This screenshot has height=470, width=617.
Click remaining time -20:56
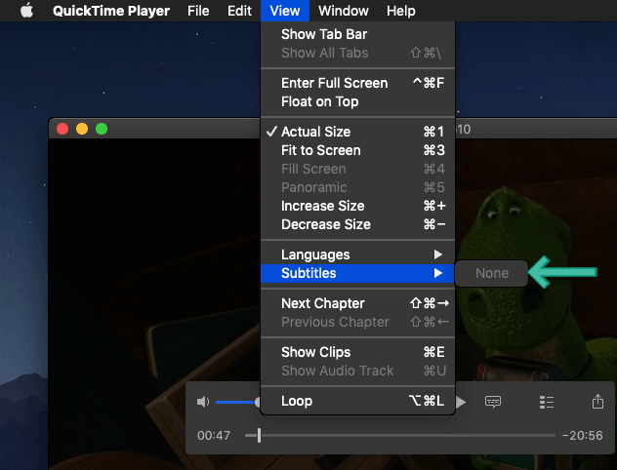tap(583, 436)
